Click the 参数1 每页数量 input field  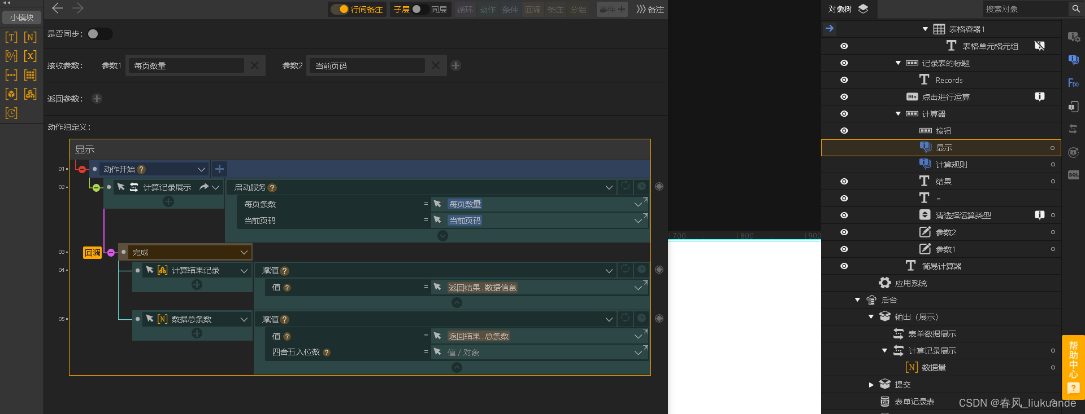(x=186, y=65)
